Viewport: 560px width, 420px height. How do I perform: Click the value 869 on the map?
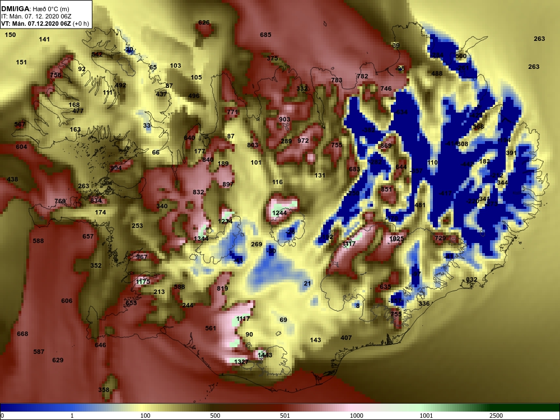pos(386,146)
